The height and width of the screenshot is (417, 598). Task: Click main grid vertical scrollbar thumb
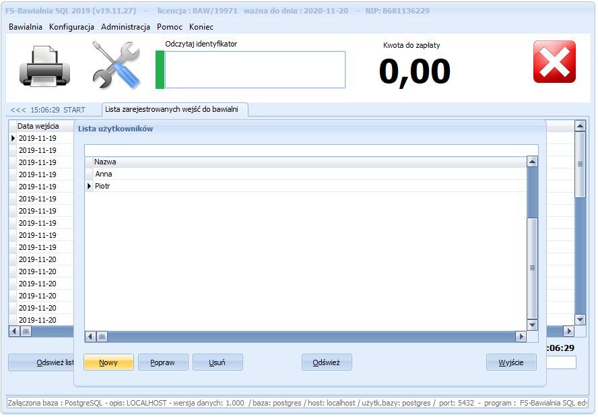point(580,164)
